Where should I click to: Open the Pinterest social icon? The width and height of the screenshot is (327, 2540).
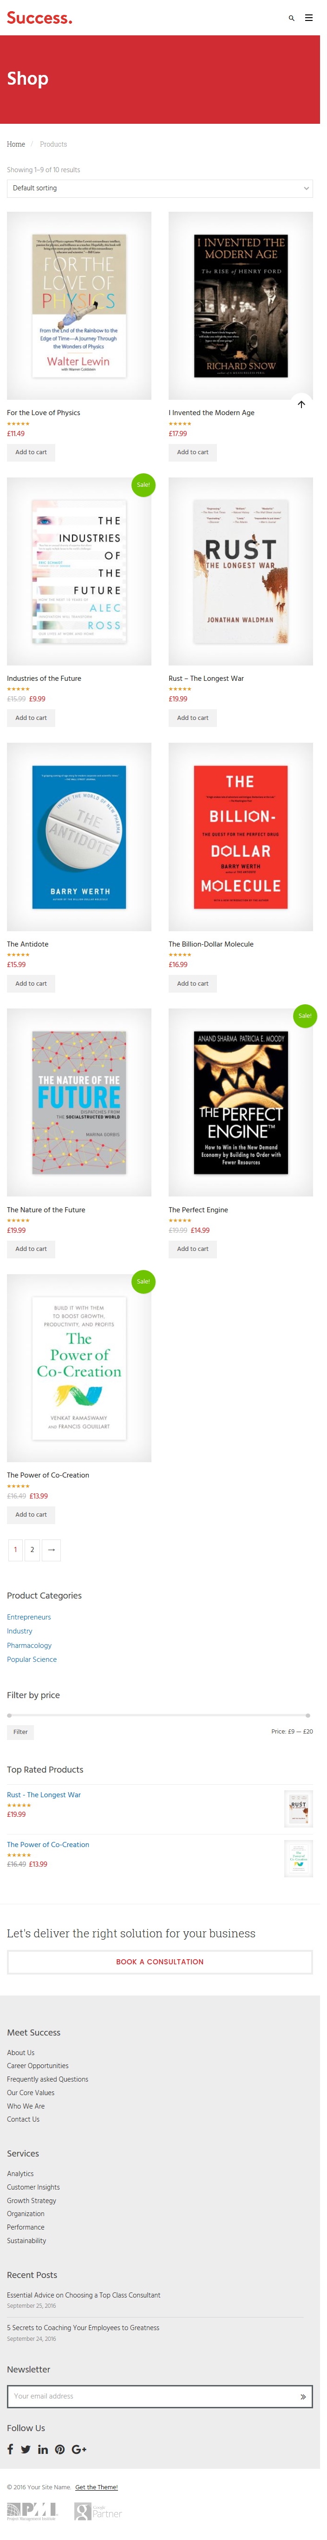pos(59,2448)
